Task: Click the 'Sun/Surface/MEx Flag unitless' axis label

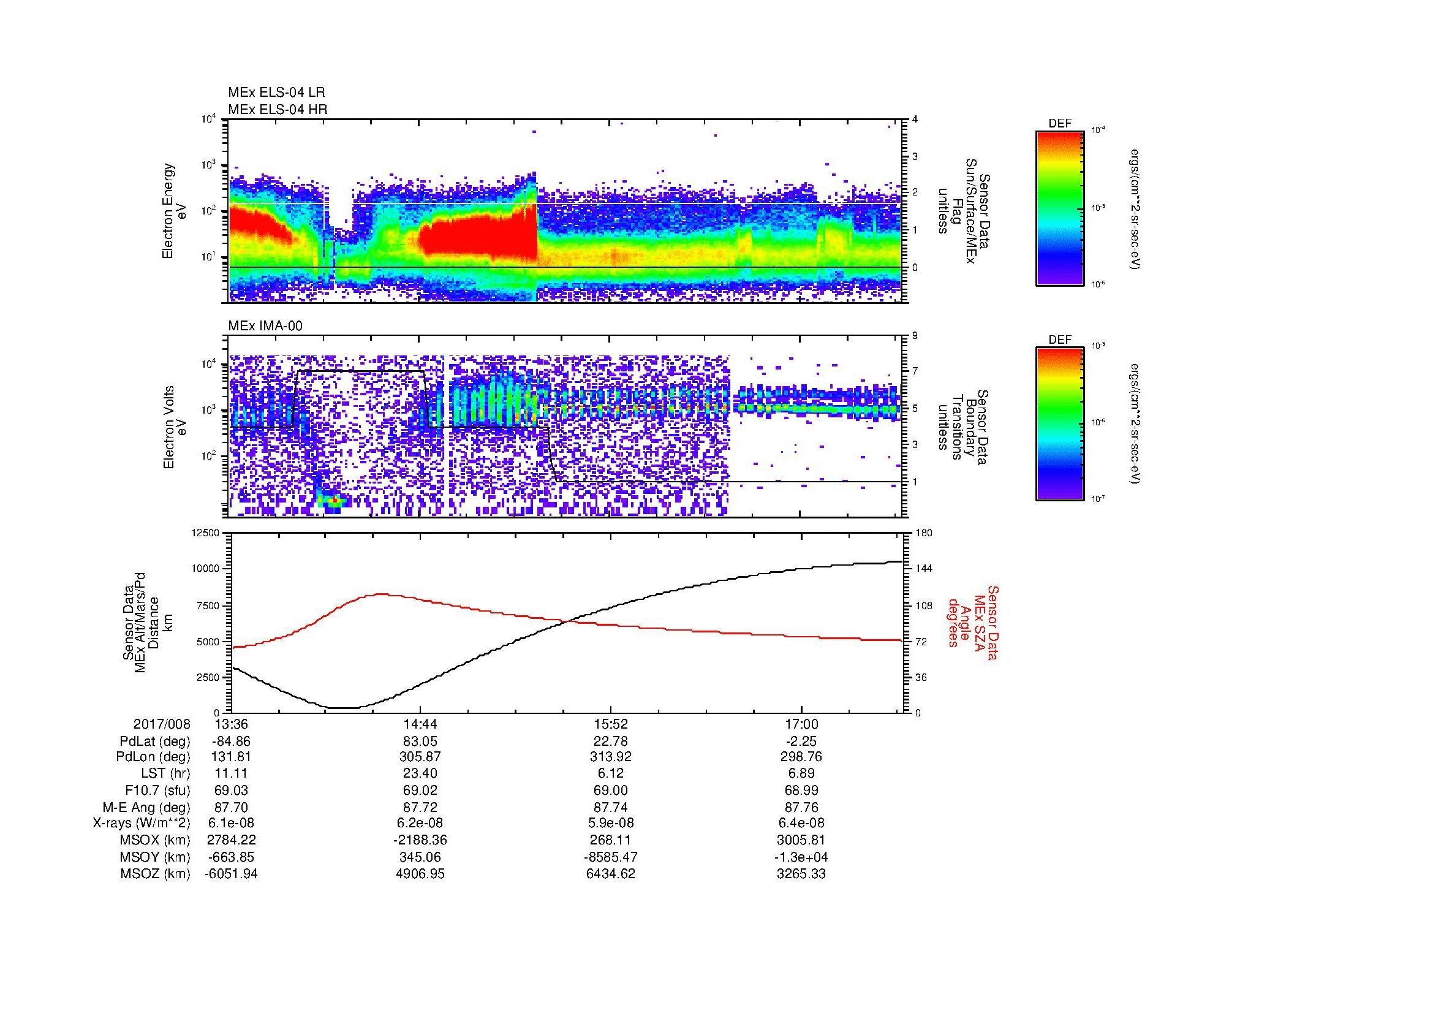Action: point(963,211)
